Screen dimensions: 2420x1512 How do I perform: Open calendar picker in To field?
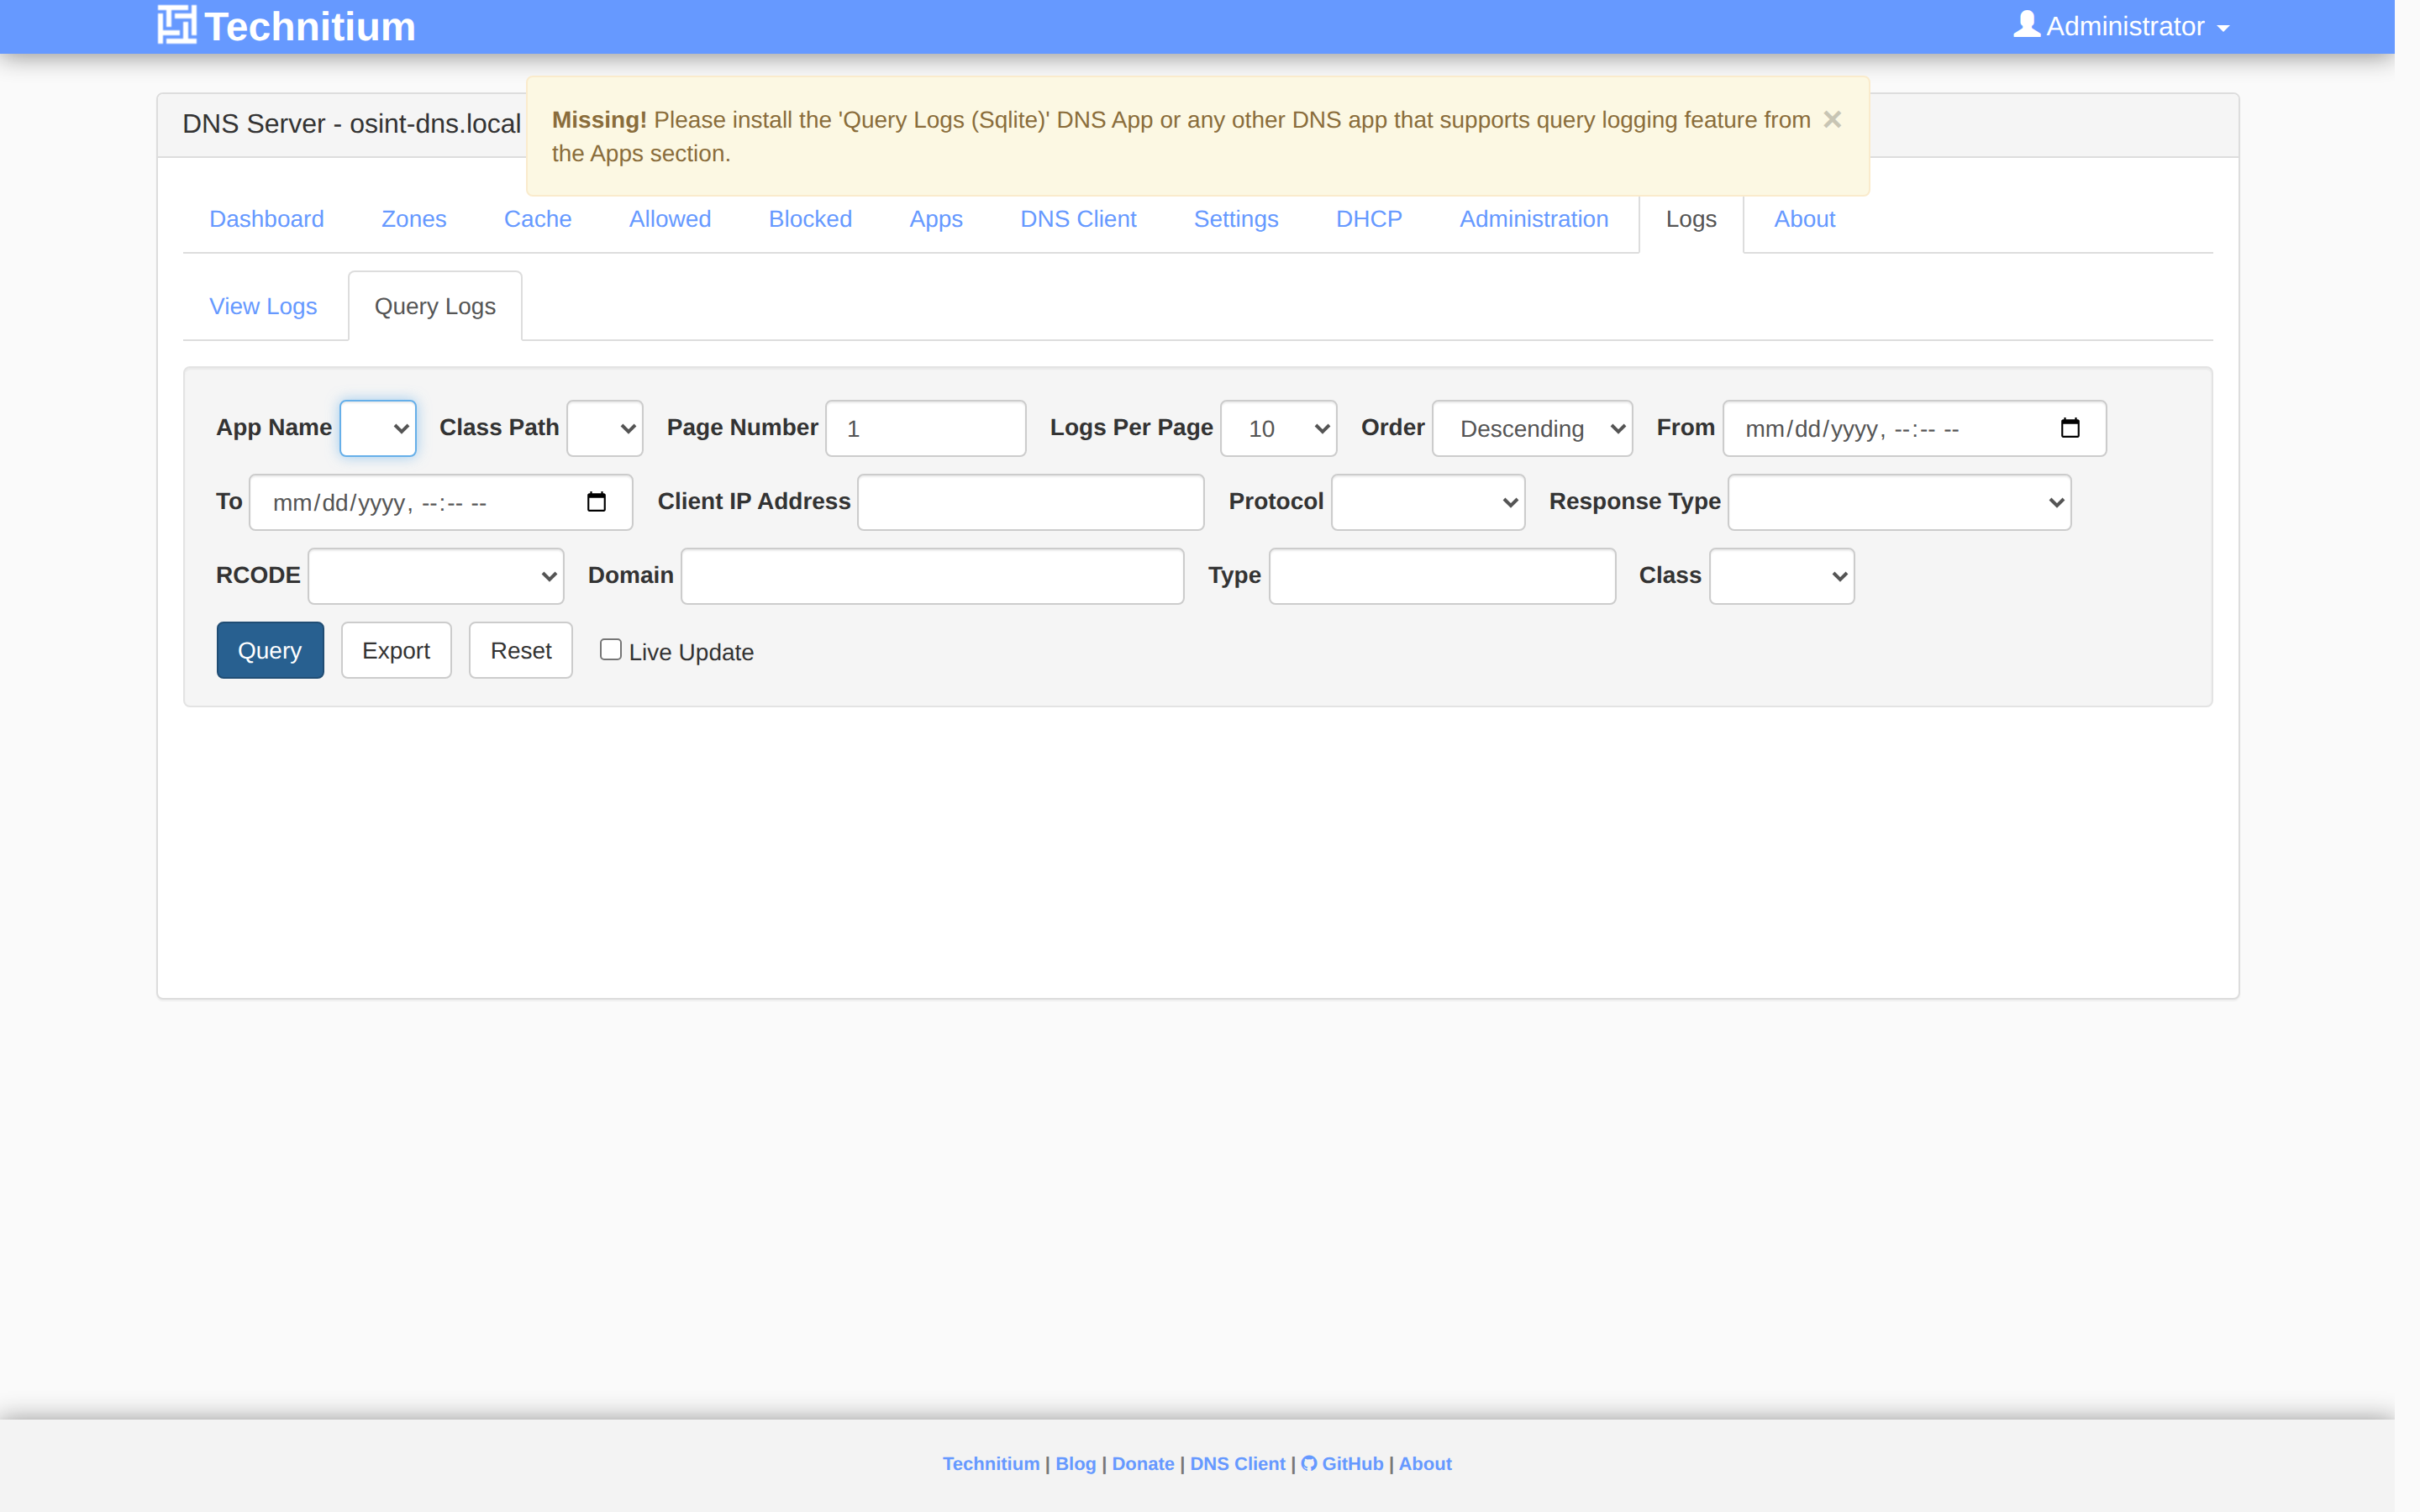point(596,502)
